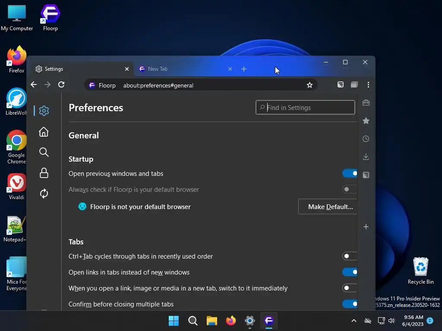Go back to the previous page
442x331 pixels.
(x=34, y=85)
